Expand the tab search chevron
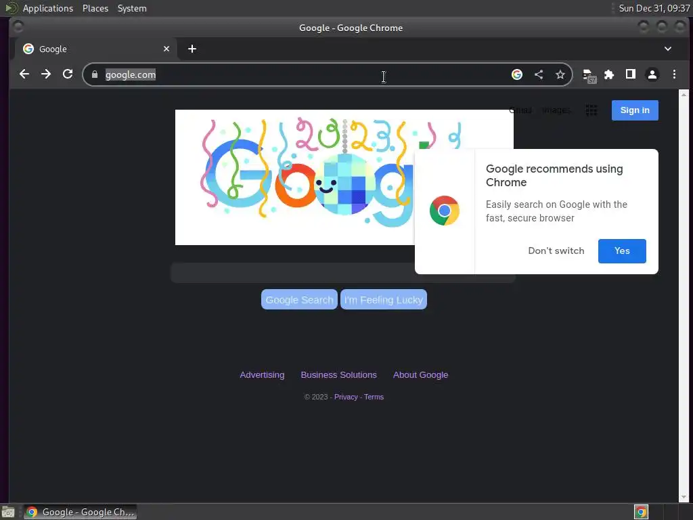 tap(668, 49)
